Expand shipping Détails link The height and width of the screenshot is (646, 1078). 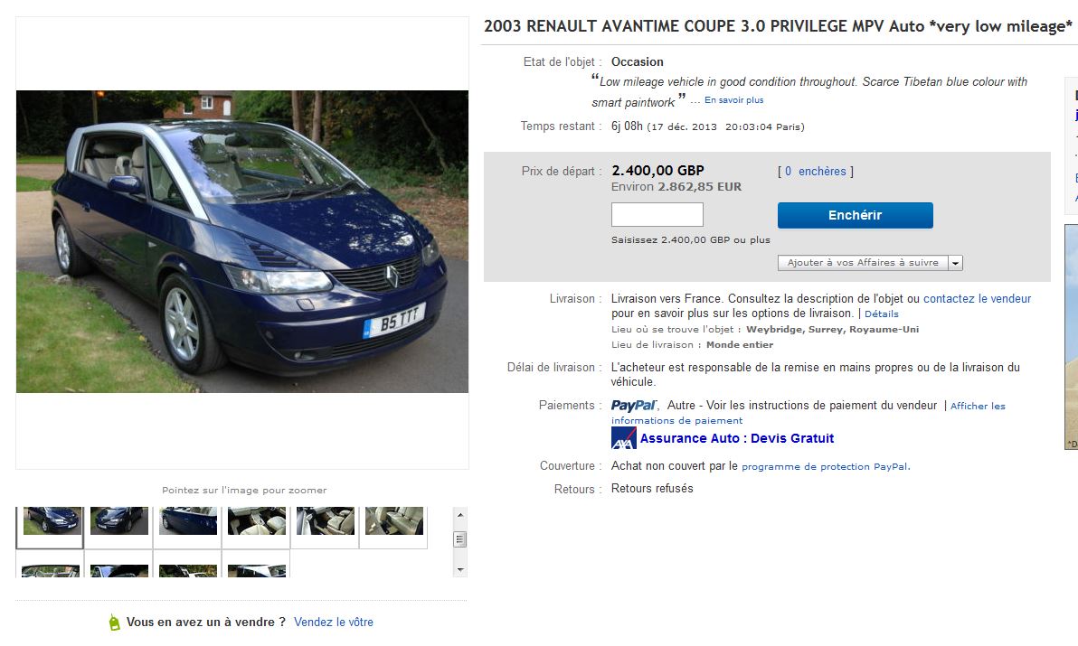882,314
